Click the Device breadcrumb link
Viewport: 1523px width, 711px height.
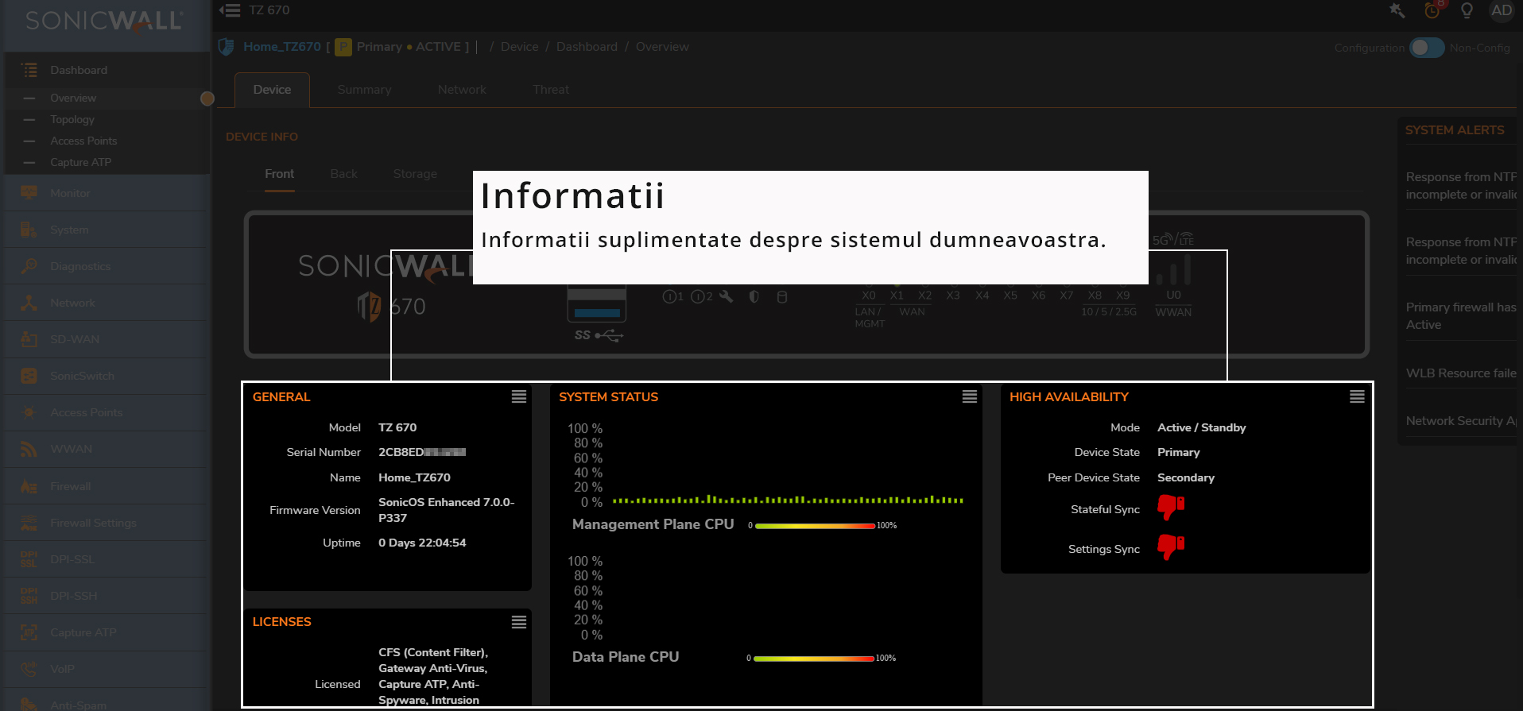click(x=520, y=47)
